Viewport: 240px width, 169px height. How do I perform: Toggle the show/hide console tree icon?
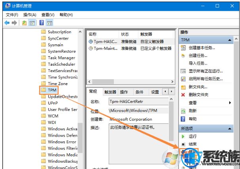tap(32, 23)
